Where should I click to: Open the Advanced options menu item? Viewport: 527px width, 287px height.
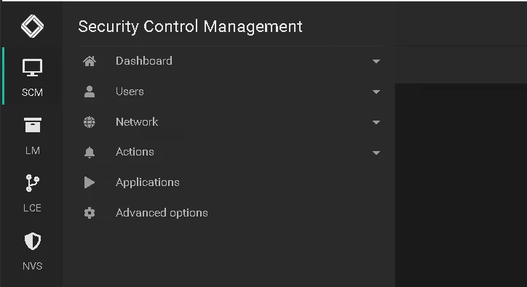230,213
